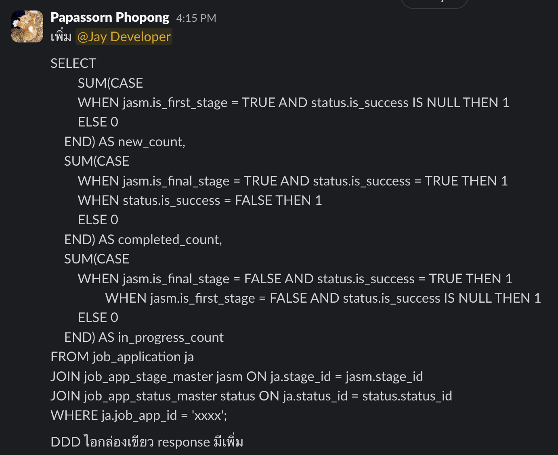Image resolution: width=558 pixels, height=455 pixels.
Task: Click the 'is_success = FALSE THEN 1' line
Action: click(x=199, y=200)
